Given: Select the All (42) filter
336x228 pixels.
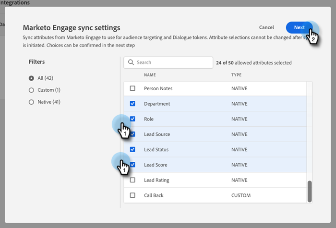Looking at the screenshot, I should pyautogui.click(x=32, y=78).
